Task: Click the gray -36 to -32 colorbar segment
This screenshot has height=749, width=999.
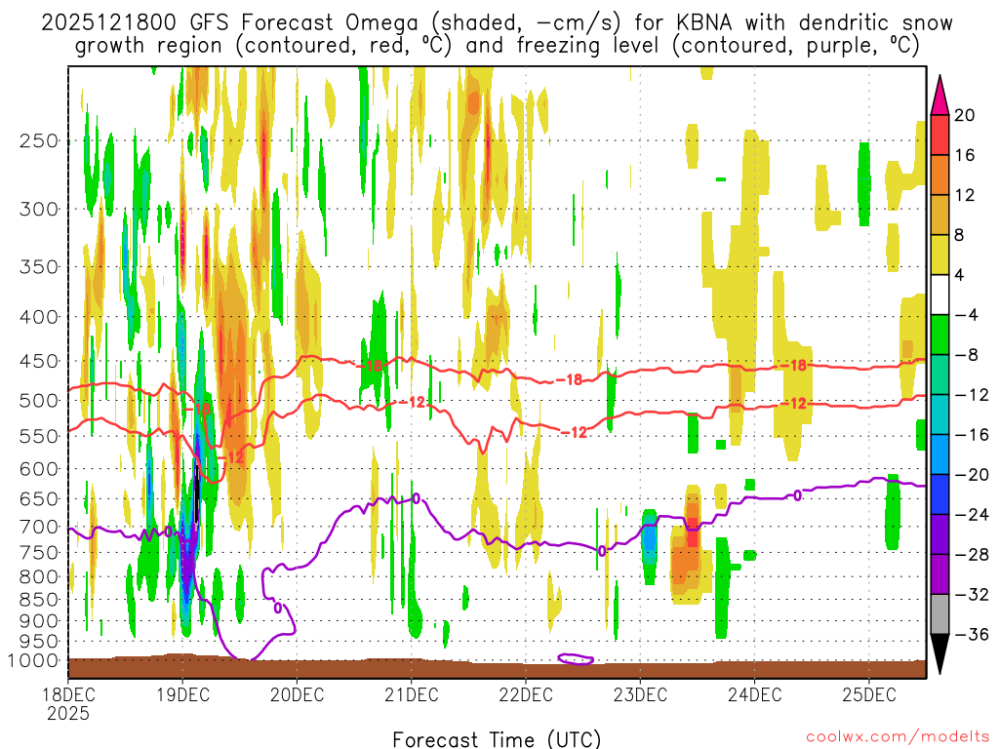Action: [x=939, y=614]
